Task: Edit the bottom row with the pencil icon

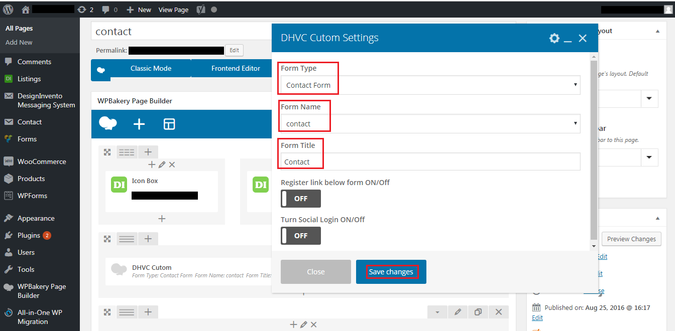Action: [x=458, y=312]
